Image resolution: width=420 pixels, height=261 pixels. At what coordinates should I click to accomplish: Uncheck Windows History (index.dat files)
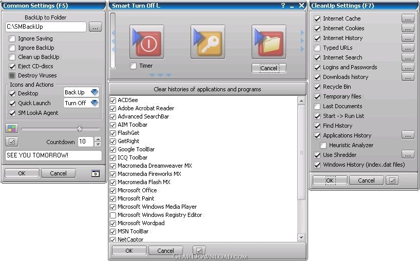(x=317, y=165)
